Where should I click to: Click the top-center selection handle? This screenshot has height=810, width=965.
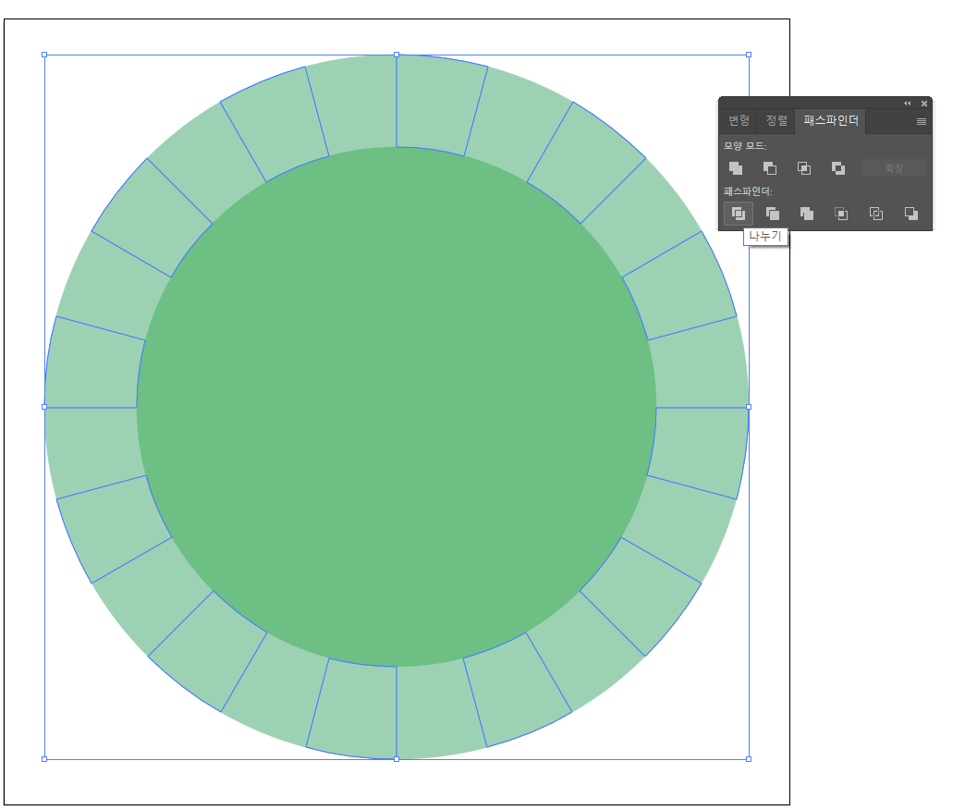(x=397, y=55)
